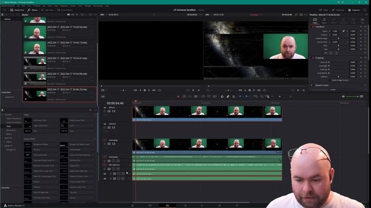Viewport: 371px width, 208px height.
Task: Click the Overwrite Clip toolbar icon
Action: pos(209,96)
